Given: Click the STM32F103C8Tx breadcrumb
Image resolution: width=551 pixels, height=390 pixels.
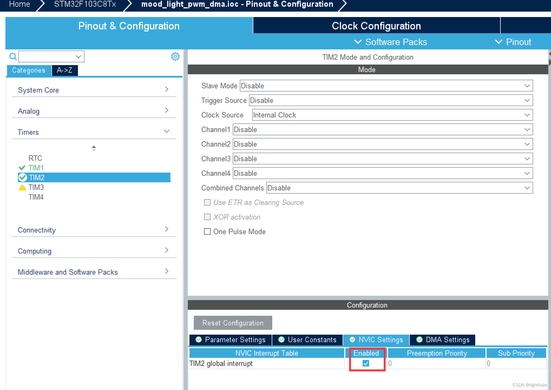Looking at the screenshot, I should pyautogui.click(x=85, y=4).
